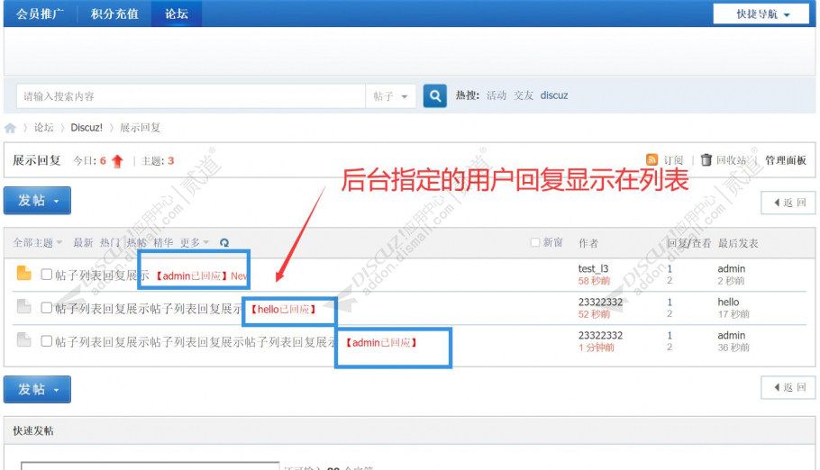820x470 pixels.
Task: Filter threads by 最新
Action: point(83,242)
